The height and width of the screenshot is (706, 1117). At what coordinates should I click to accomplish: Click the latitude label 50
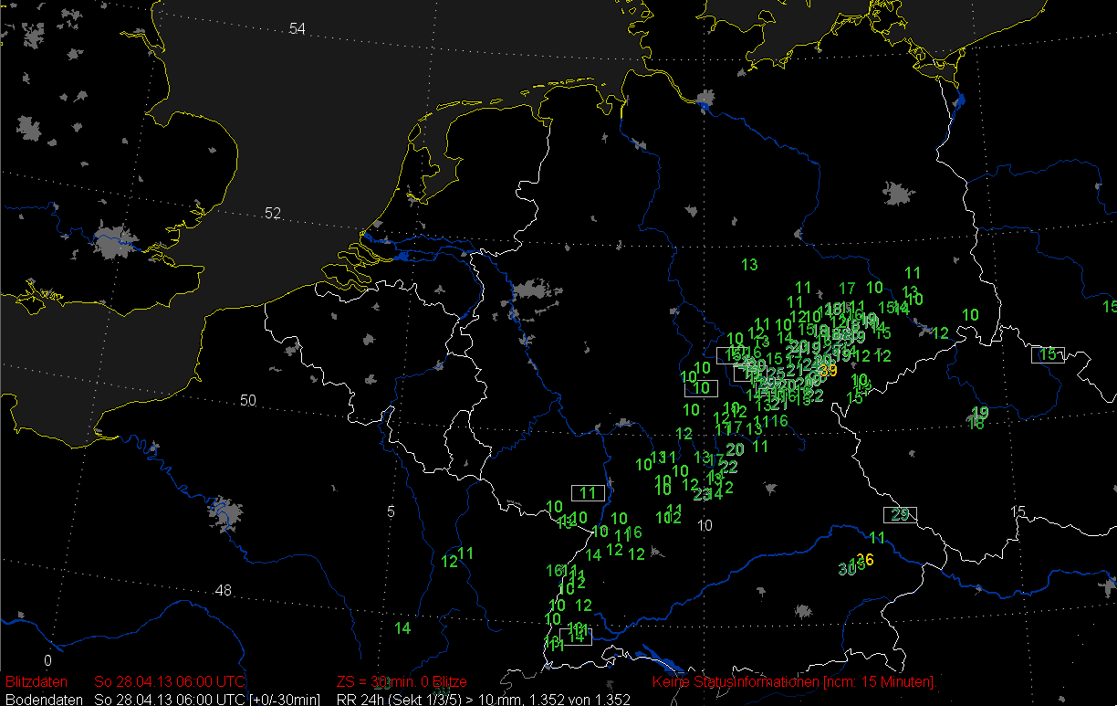point(248,401)
